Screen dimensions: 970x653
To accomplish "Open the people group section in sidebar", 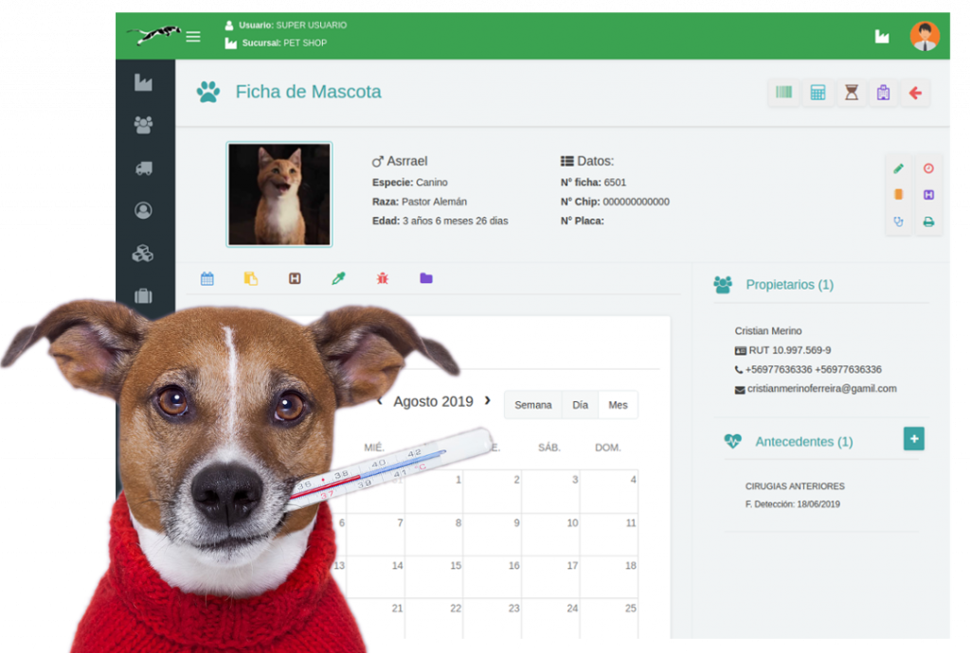I will [144, 125].
